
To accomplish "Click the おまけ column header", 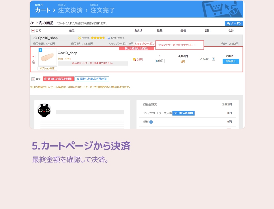I will tap(138, 30).
